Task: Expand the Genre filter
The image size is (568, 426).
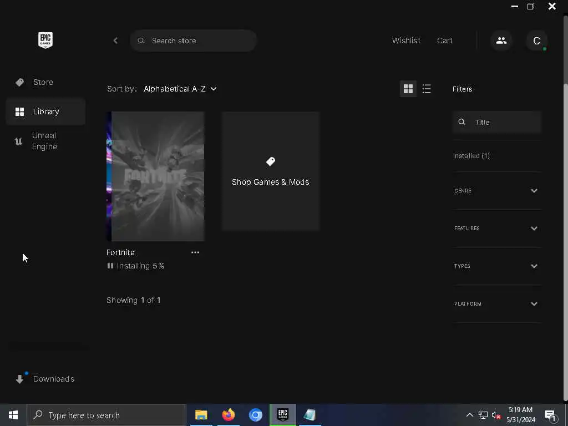Action: (496, 191)
